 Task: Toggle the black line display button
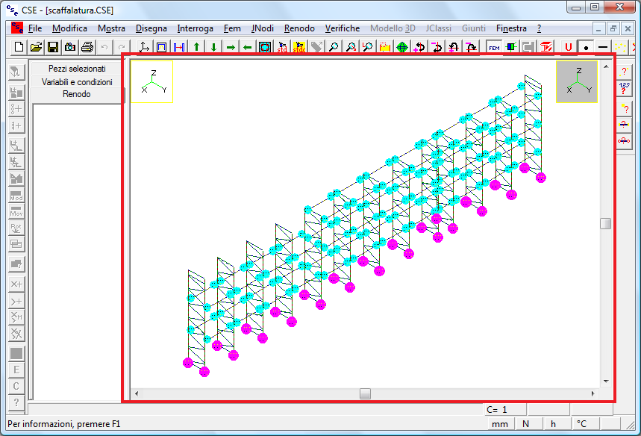603,47
